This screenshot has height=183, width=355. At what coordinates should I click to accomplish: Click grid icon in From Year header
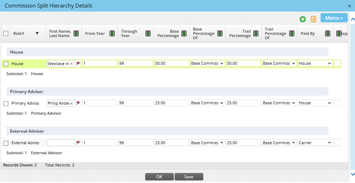pyautogui.click(x=112, y=33)
